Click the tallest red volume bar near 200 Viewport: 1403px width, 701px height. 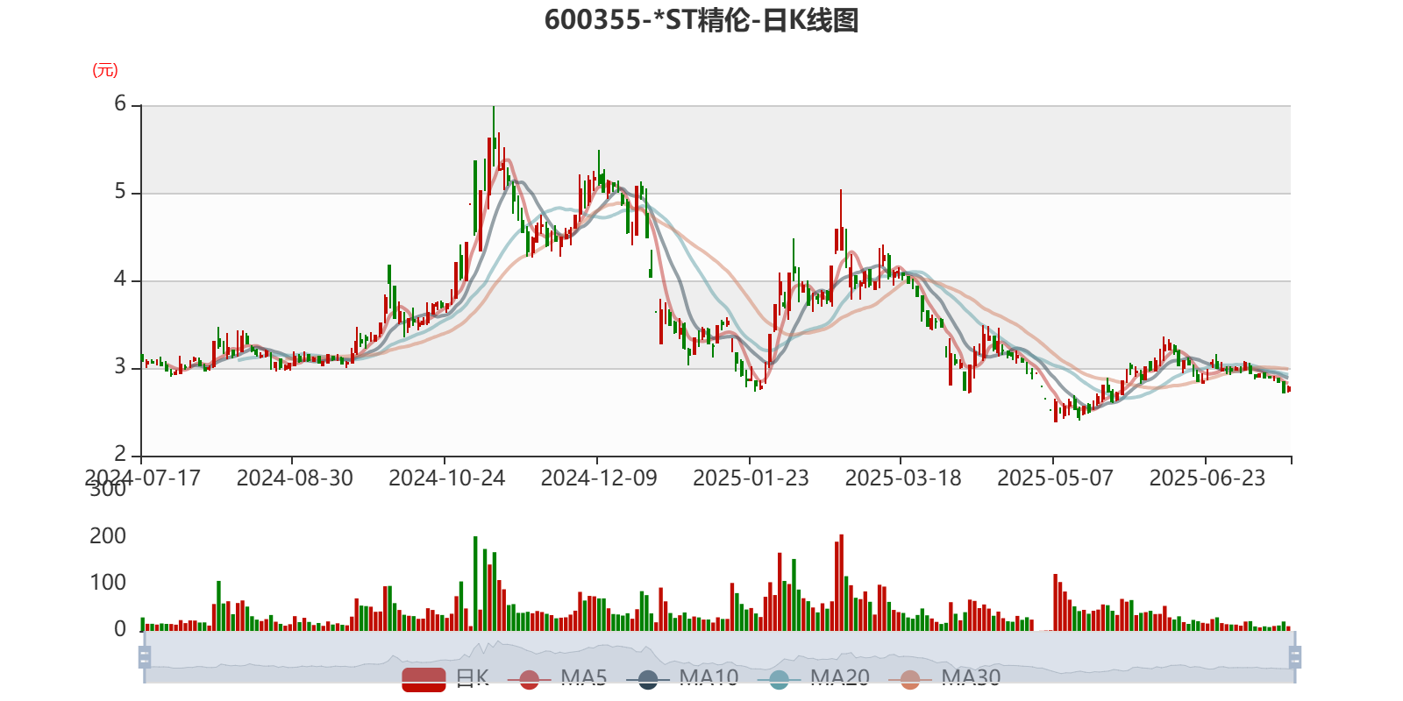(x=841, y=583)
